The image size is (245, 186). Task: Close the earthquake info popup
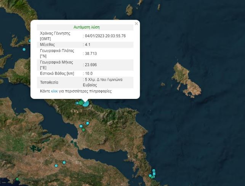click(136, 24)
